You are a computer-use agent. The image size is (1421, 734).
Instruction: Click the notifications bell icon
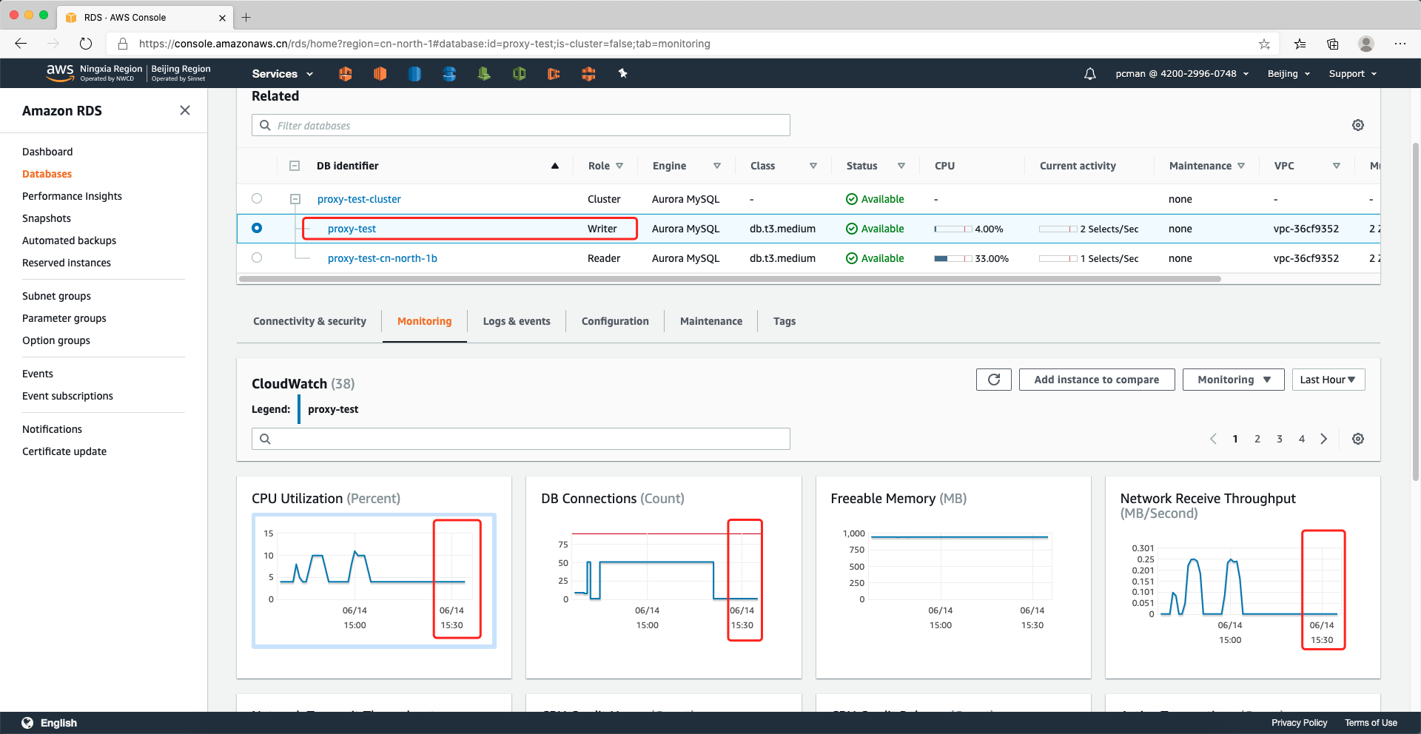click(x=1089, y=74)
